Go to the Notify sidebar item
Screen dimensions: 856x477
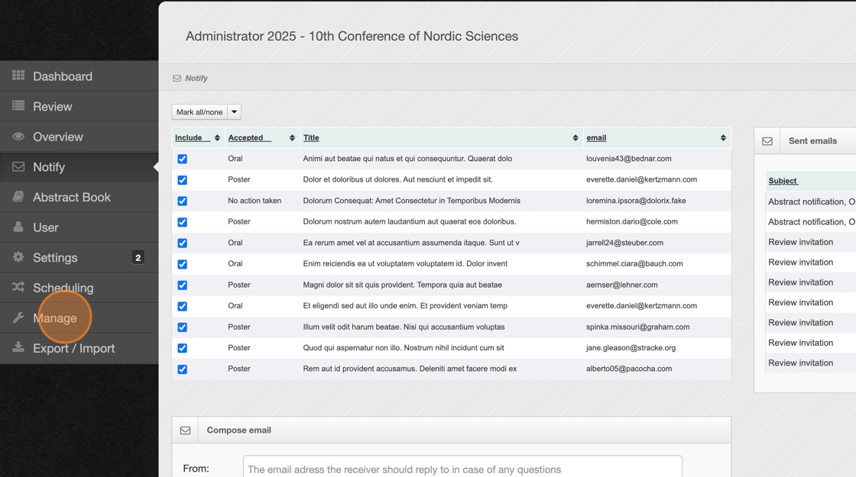tap(49, 167)
